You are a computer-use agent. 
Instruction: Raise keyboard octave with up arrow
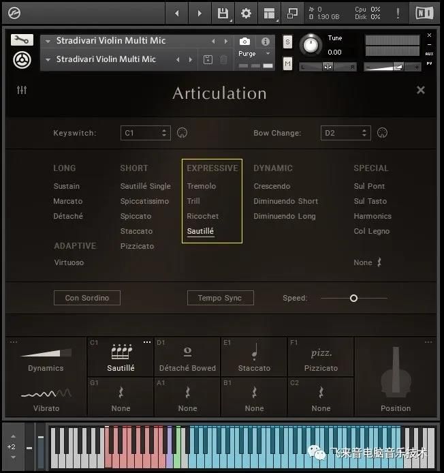(x=13, y=436)
